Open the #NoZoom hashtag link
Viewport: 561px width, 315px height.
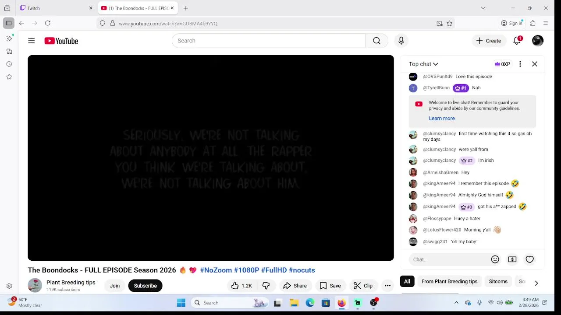click(x=216, y=270)
